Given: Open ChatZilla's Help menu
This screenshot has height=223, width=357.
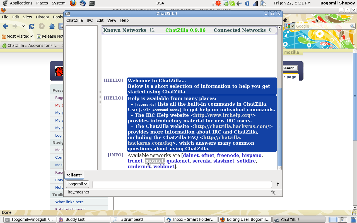Looking at the screenshot, I should [124, 20].
